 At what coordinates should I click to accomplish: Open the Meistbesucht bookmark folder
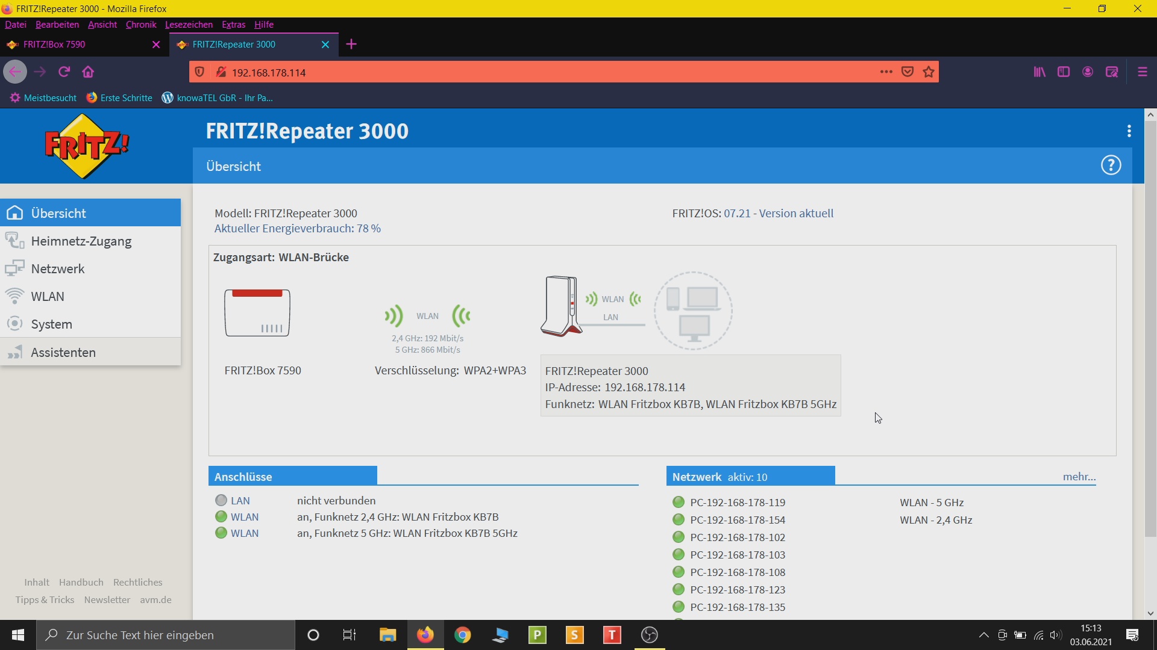pos(43,97)
